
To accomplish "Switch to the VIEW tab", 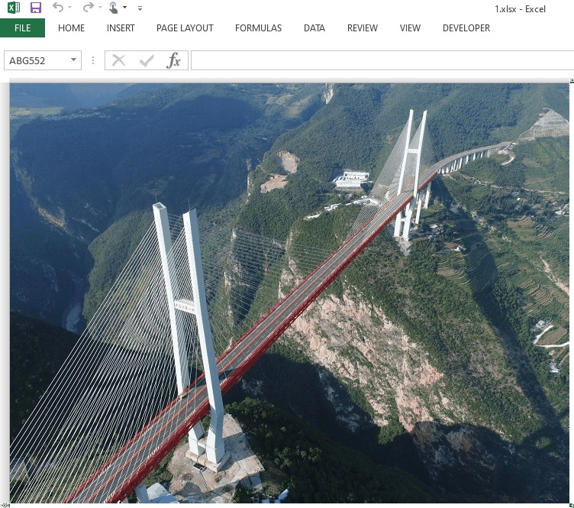I will pos(410,28).
